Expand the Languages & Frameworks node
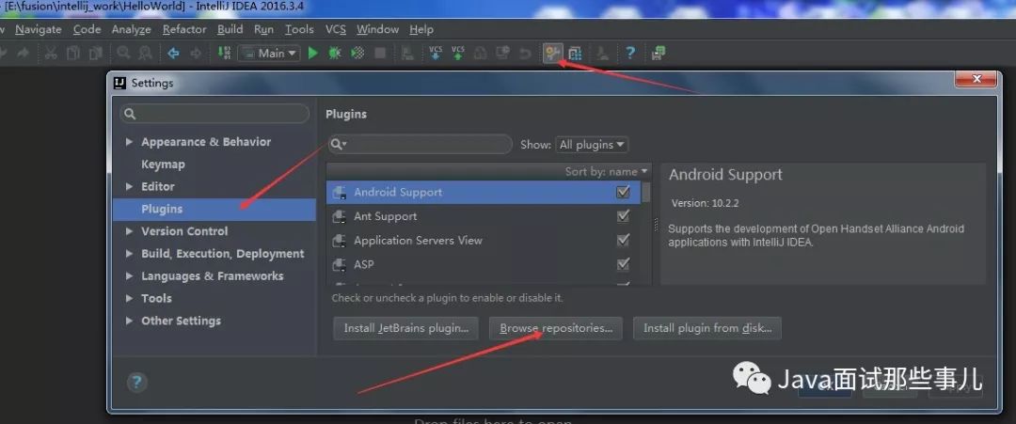The height and width of the screenshot is (424, 1016). point(130,275)
